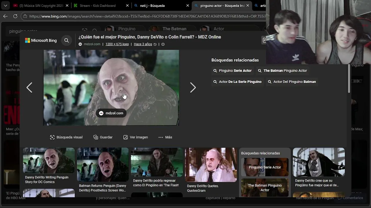Click the visual search camera icon in the search box

[84, 30]
